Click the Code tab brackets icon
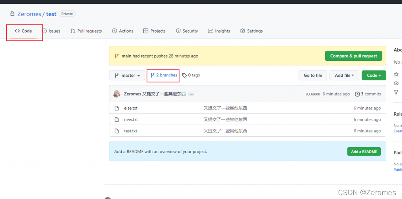 point(17,31)
